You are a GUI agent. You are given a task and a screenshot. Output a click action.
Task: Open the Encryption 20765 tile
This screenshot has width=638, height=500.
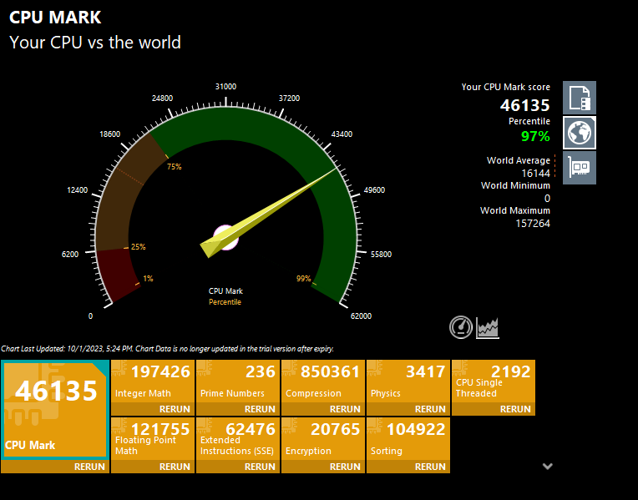[x=323, y=439]
